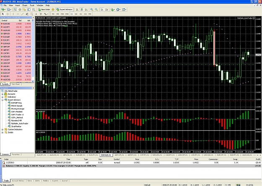This screenshot has width=262, height=186.
Task: Select the Cursor arrow tool
Action: coord(3,14)
